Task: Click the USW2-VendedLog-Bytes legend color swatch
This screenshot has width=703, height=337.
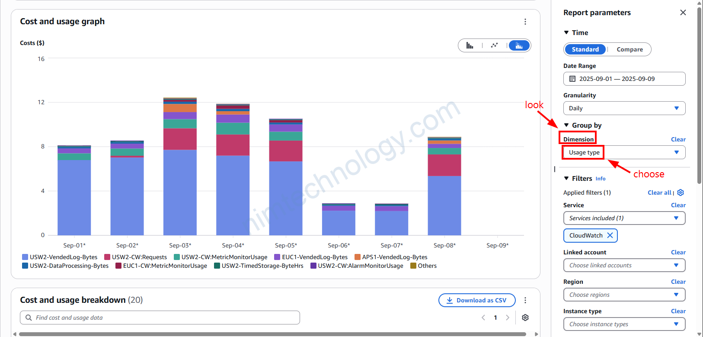Action: tap(25, 257)
